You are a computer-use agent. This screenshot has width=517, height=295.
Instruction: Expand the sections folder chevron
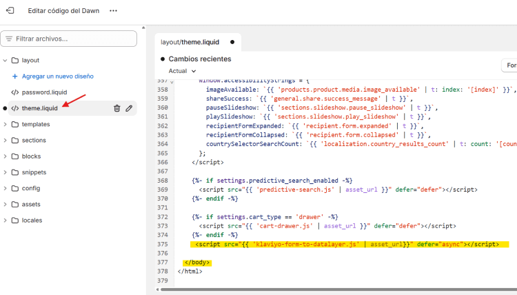tap(5, 141)
